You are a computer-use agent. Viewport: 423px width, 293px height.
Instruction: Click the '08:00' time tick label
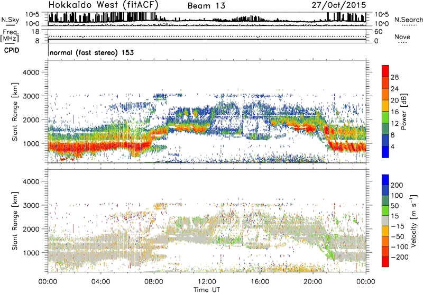pyautogui.click(x=154, y=282)
